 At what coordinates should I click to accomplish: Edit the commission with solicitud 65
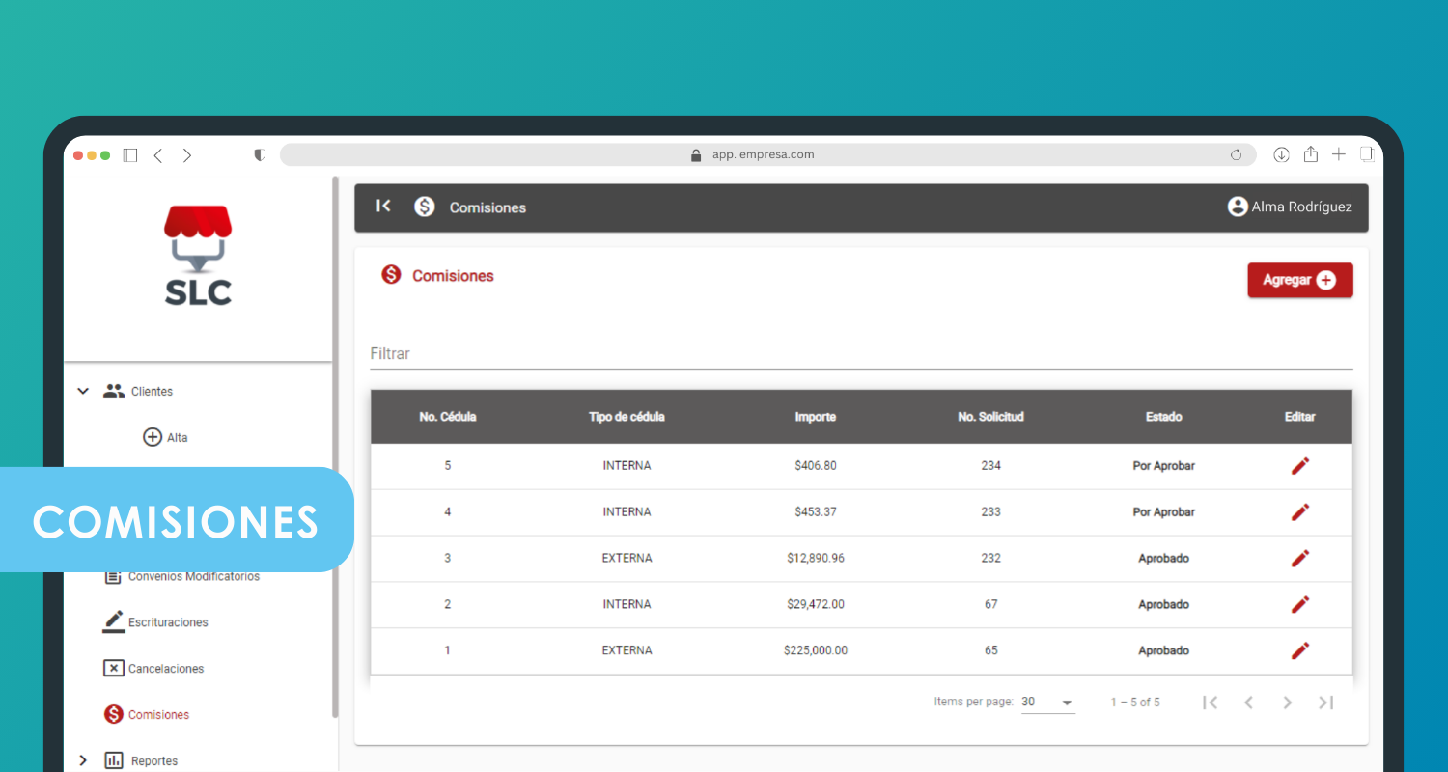(1299, 650)
